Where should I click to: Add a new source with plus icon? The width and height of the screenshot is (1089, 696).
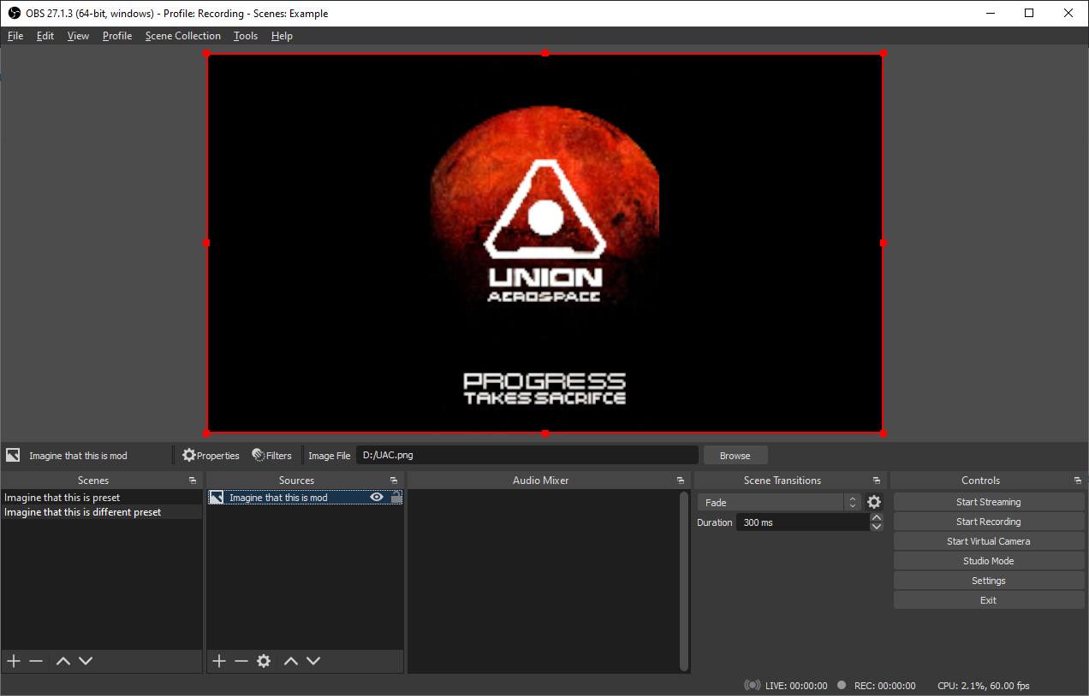click(219, 661)
